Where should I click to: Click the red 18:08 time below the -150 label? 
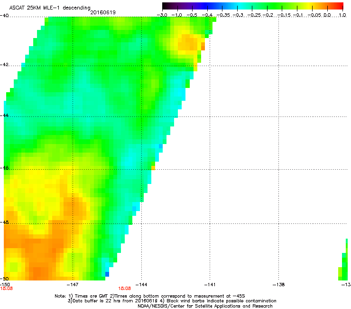[x=6, y=289]
